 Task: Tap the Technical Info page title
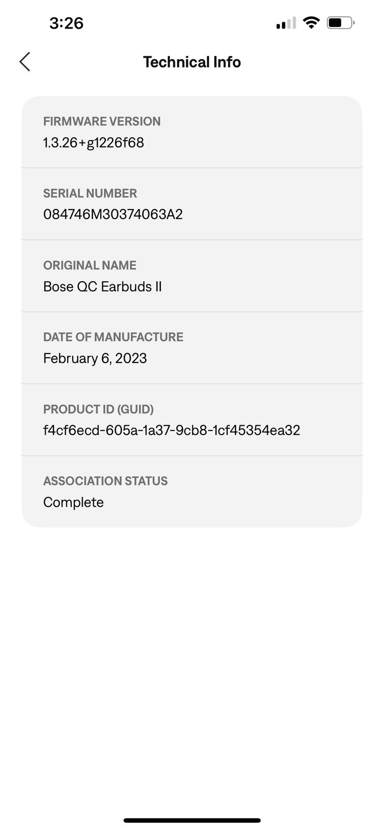192,62
